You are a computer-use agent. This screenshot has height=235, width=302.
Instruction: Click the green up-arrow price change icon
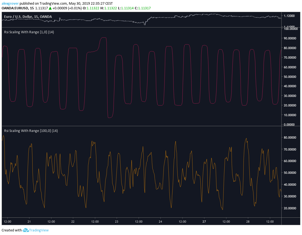coord(50,8)
